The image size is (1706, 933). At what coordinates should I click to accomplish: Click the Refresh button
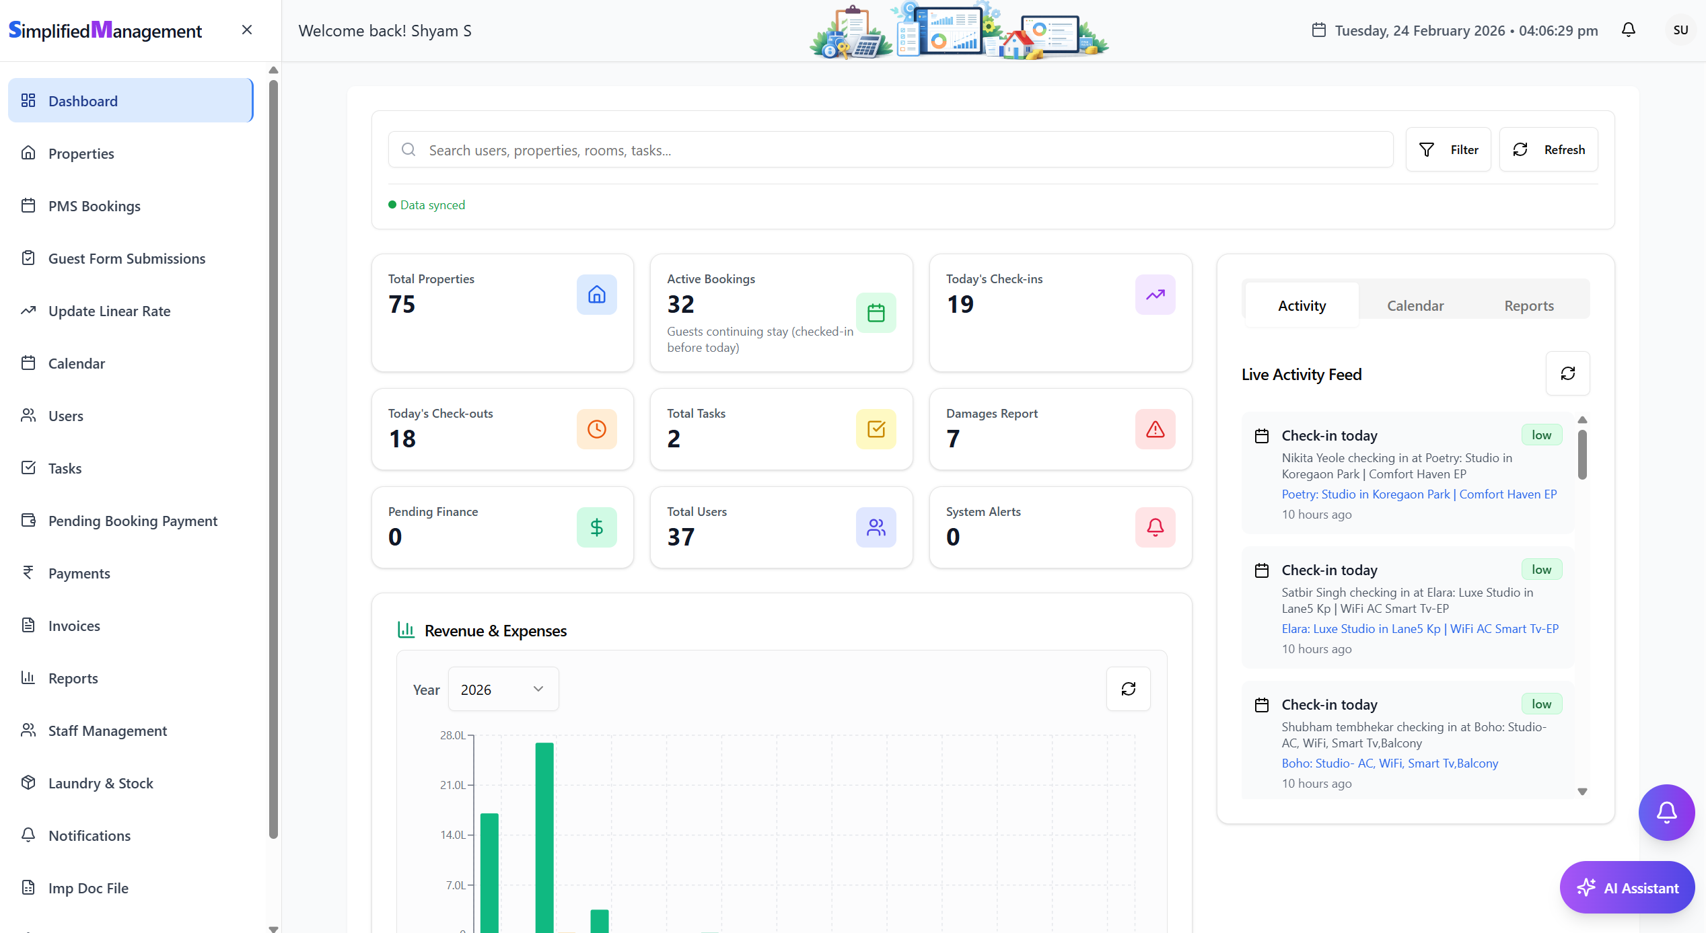pos(1549,149)
